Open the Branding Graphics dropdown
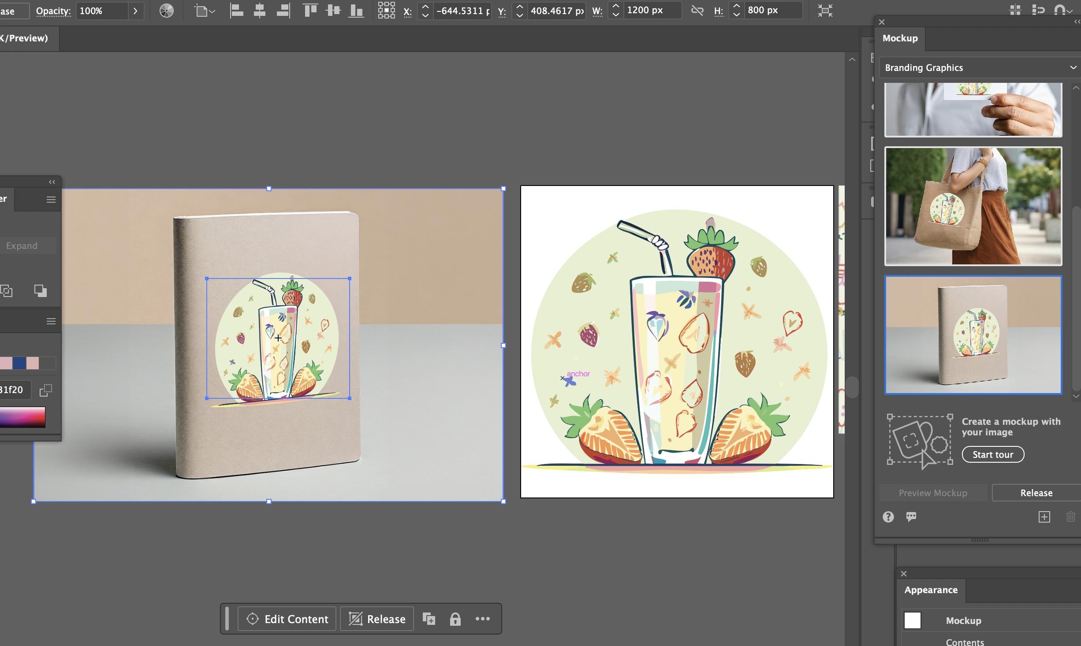1081x646 pixels. 980,67
